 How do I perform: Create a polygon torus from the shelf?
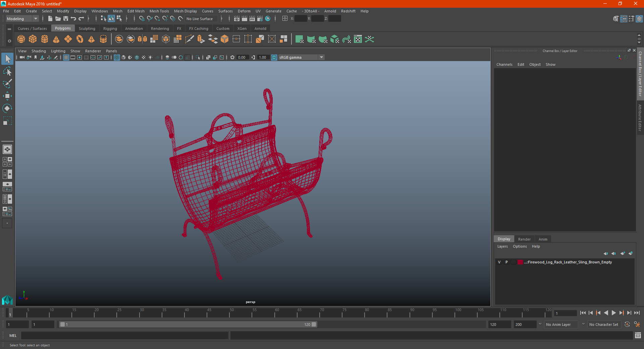80,39
